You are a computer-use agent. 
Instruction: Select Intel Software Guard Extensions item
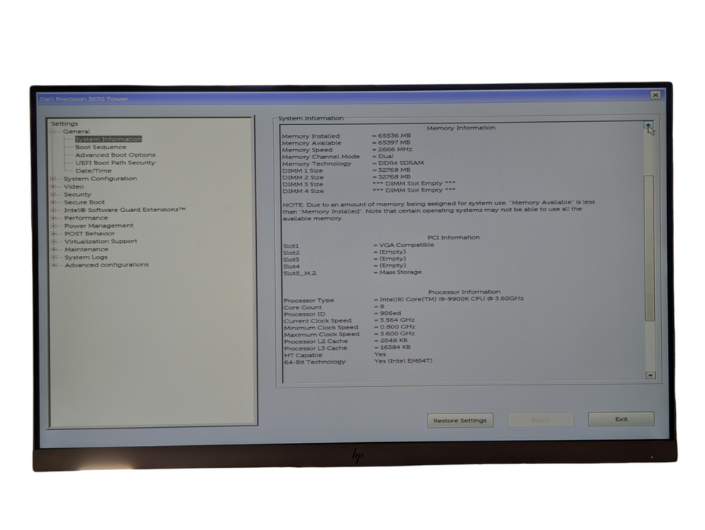pyautogui.click(x=124, y=210)
